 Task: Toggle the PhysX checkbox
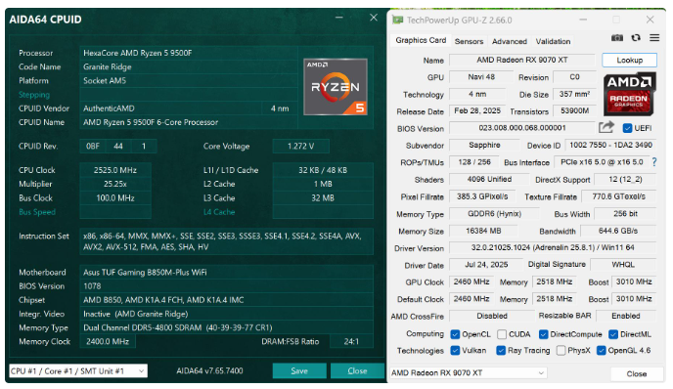[x=561, y=351]
